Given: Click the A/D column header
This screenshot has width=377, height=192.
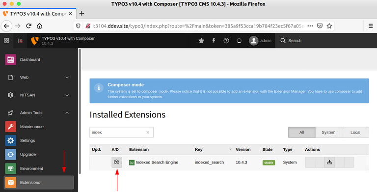Looking at the screenshot, I should pyautogui.click(x=115, y=149).
